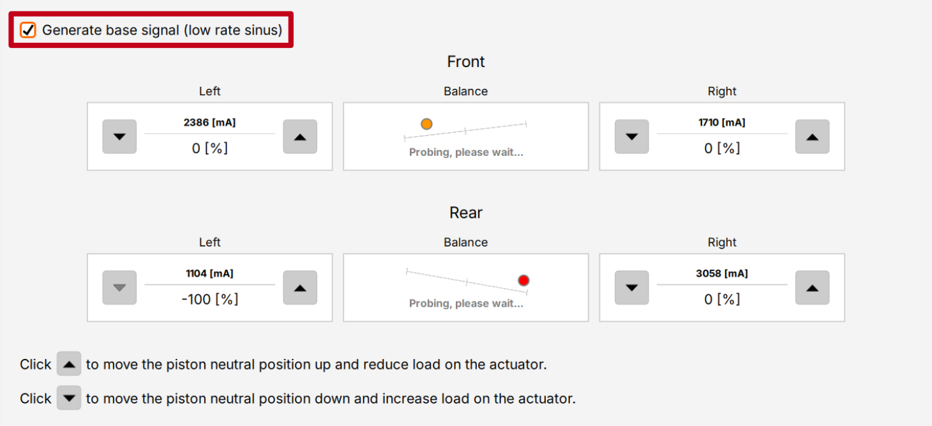Viewport: 932px width, 426px height.
Task: Click the Rear Left -100 % value
Action: click(209, 300)
